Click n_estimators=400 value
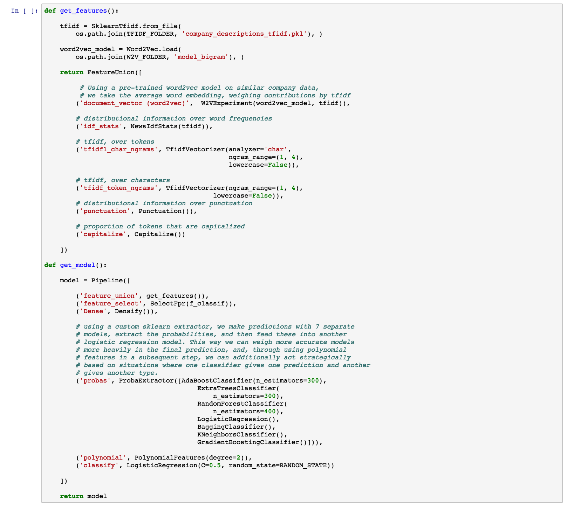 pyautogui.click(x=244, y=411)
